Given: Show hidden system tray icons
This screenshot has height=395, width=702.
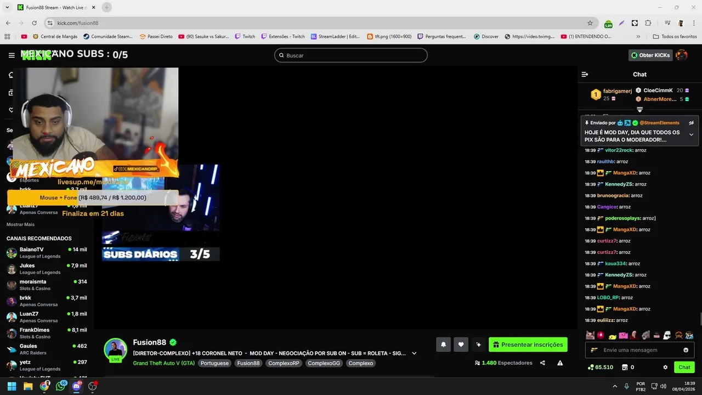Looking at the screenshot, I should point(615,386).
